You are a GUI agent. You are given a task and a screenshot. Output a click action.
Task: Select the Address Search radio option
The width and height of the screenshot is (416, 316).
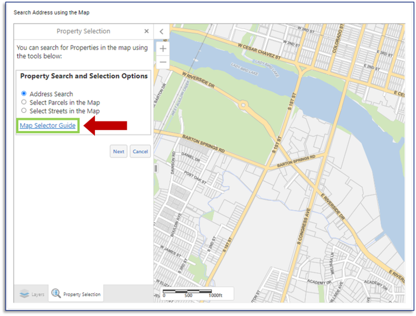[x=24, y=94]
